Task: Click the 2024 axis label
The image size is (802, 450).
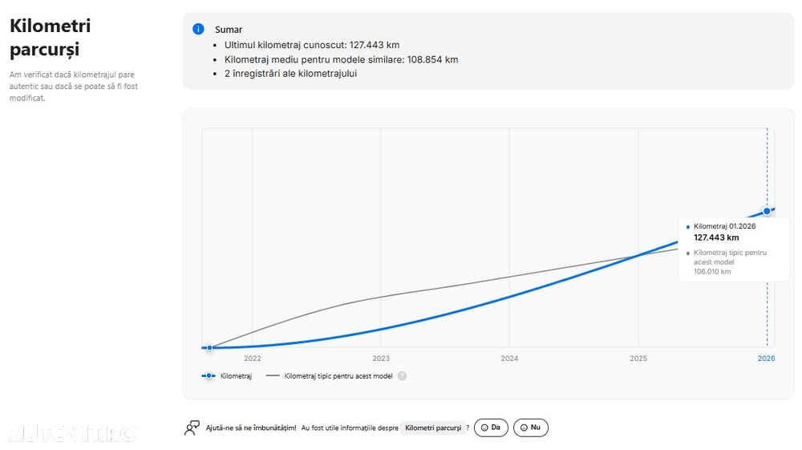Action: (x=509, y=359)
